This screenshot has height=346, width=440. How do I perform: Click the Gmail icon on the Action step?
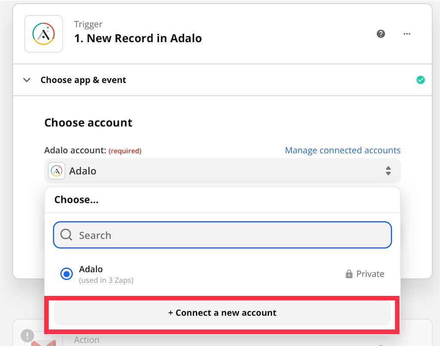tap(43, 342)
